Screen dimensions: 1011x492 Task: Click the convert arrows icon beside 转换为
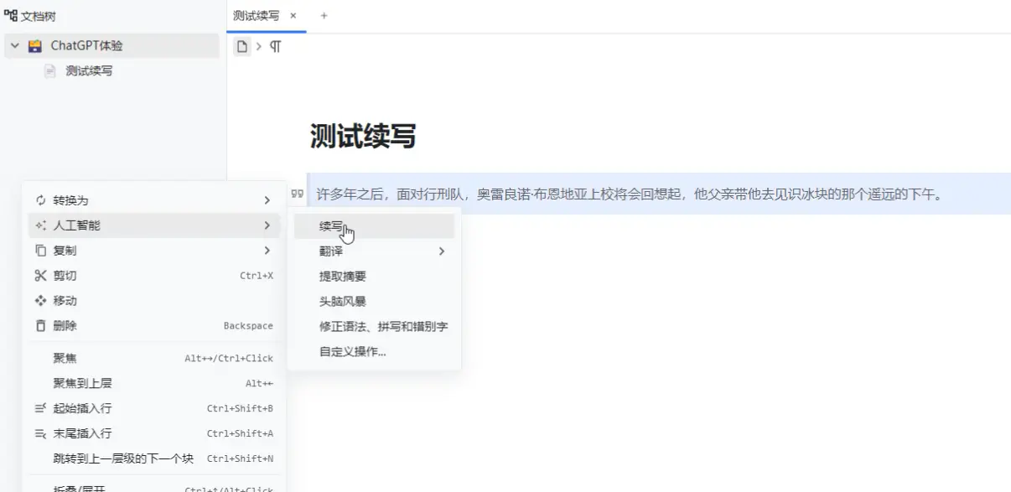[39, 200]
